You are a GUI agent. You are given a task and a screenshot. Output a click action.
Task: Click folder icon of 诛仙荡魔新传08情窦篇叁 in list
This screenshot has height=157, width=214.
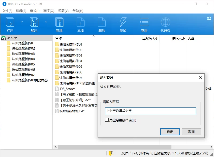tap(57, 83)
